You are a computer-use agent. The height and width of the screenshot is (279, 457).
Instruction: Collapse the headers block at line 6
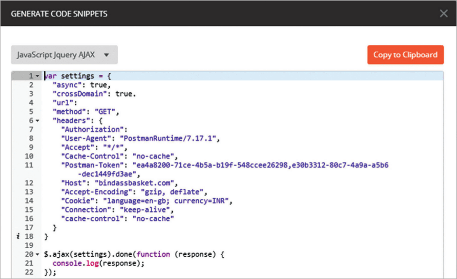tap(37, 121)
